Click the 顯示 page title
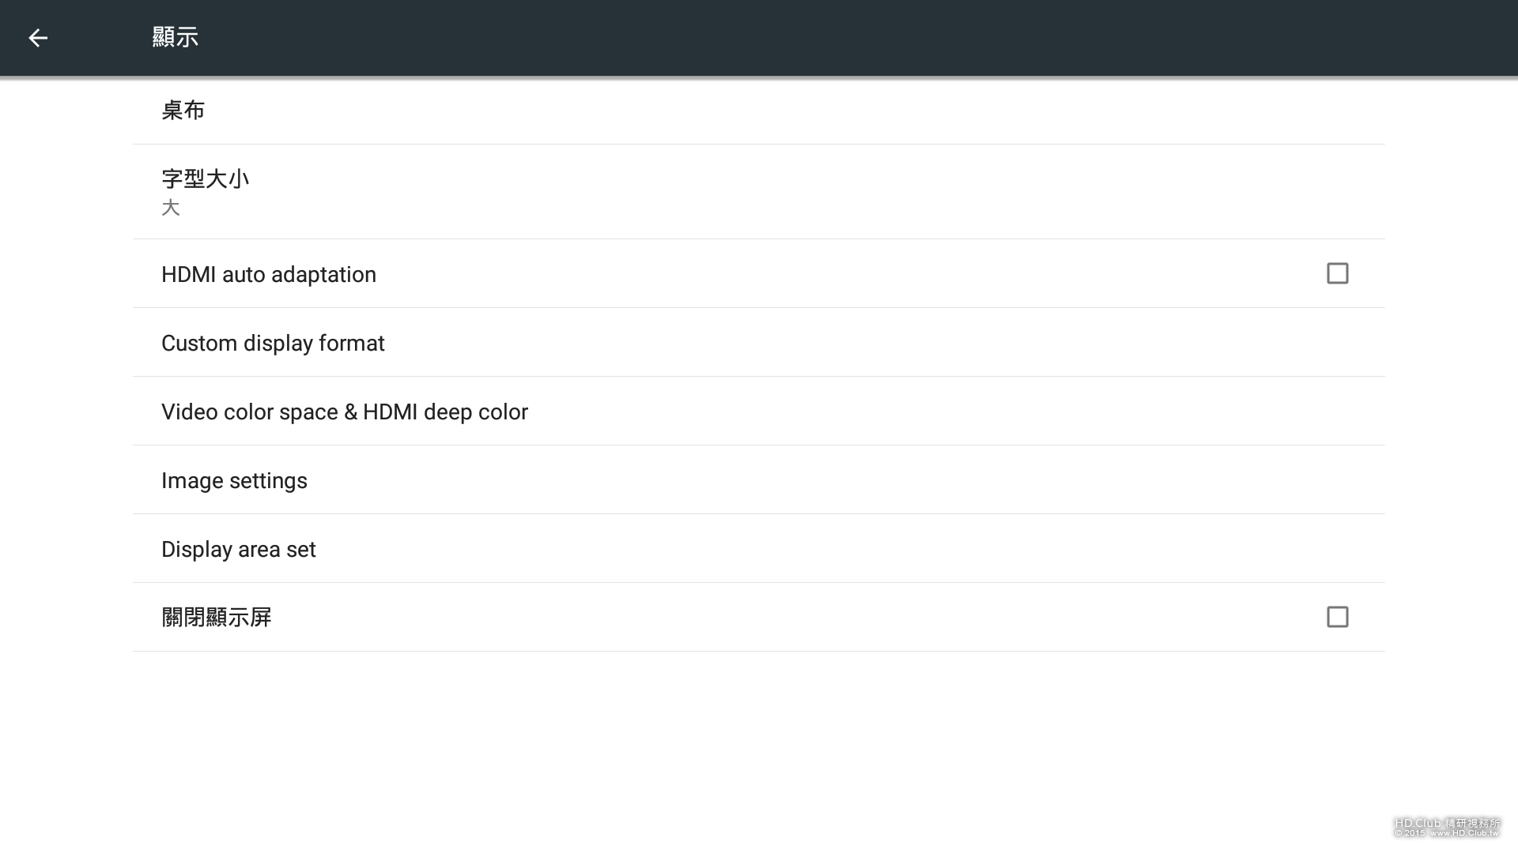 176,37
